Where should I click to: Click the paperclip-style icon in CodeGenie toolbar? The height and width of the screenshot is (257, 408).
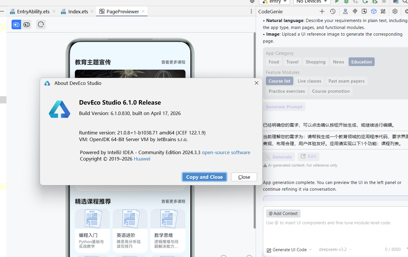355,12
